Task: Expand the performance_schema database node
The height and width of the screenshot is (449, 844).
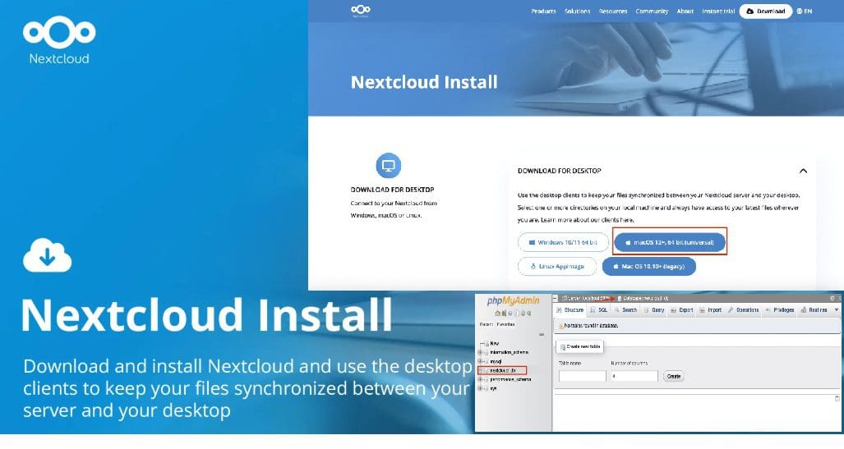Action: tap(480, 379)
